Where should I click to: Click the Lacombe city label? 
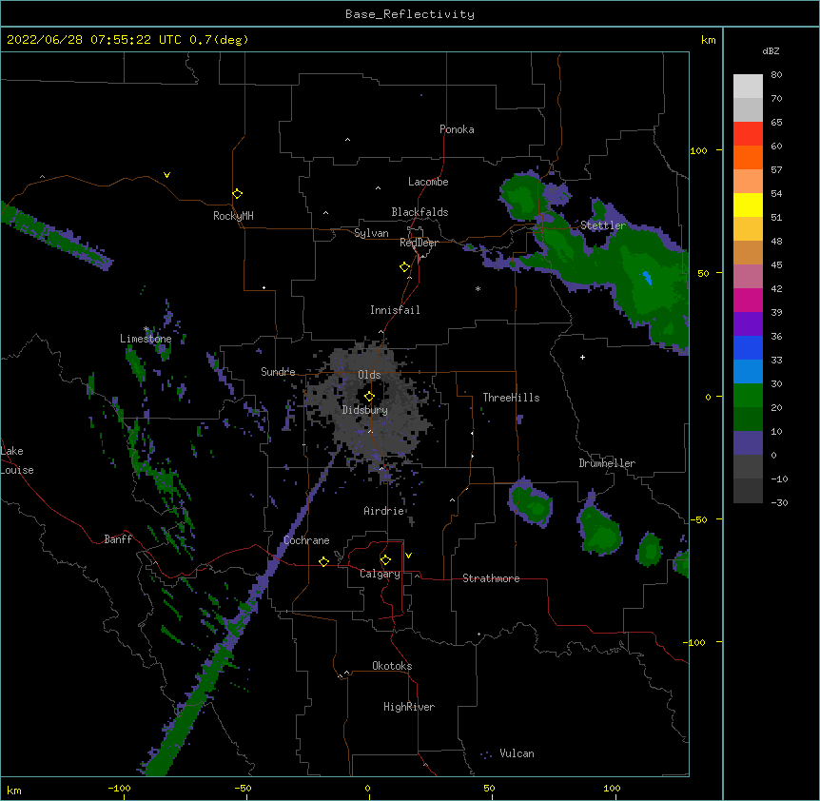428,182
